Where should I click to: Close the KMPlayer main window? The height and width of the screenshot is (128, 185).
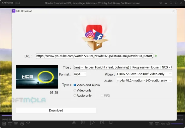point(181,3)
